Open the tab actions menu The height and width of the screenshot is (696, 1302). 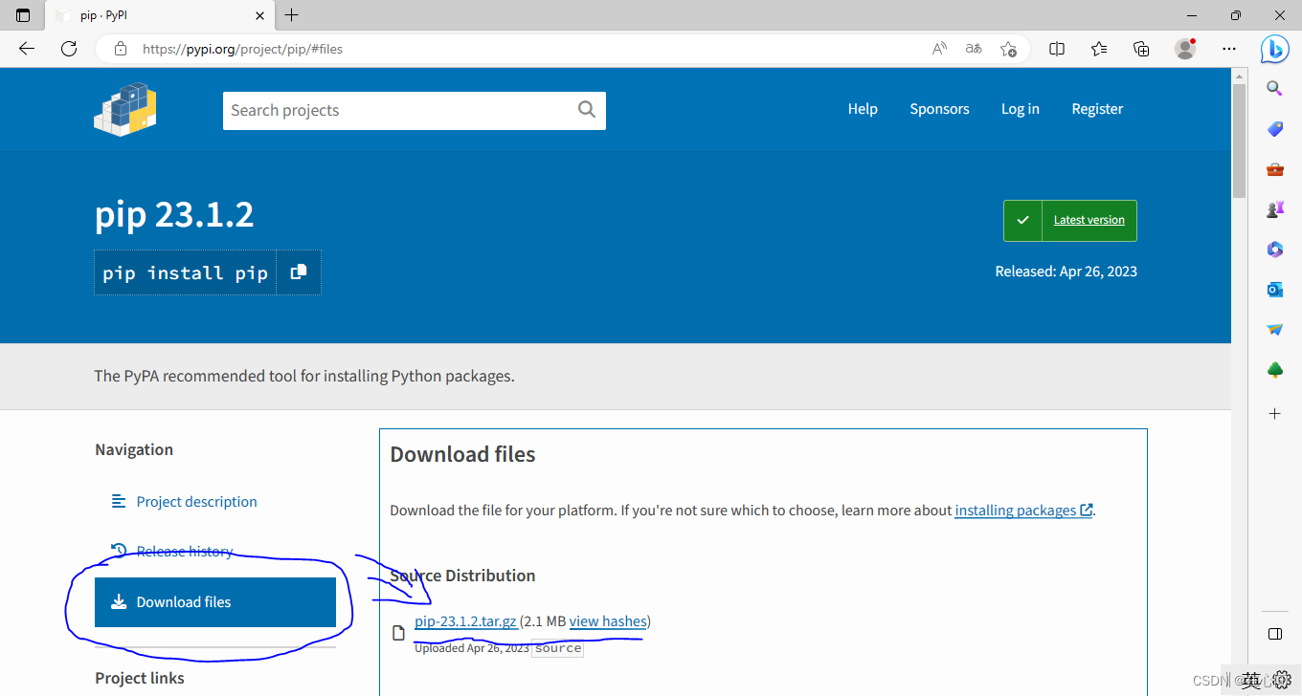click(23, 15)
